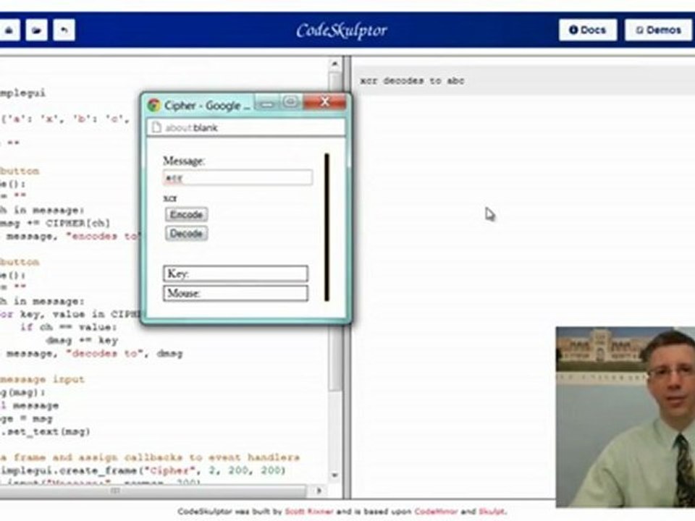
Task: Click the 'dmsg += key' code line
Action: point(82,340)
